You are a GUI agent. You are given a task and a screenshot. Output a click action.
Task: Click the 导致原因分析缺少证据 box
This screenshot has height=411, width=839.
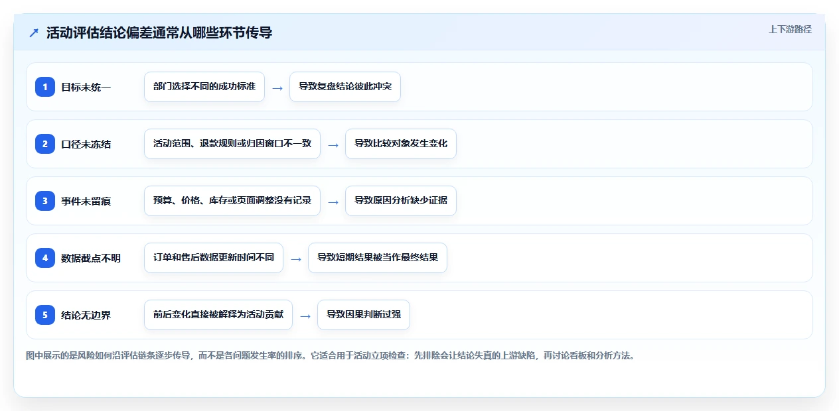(x=401, y=201)
